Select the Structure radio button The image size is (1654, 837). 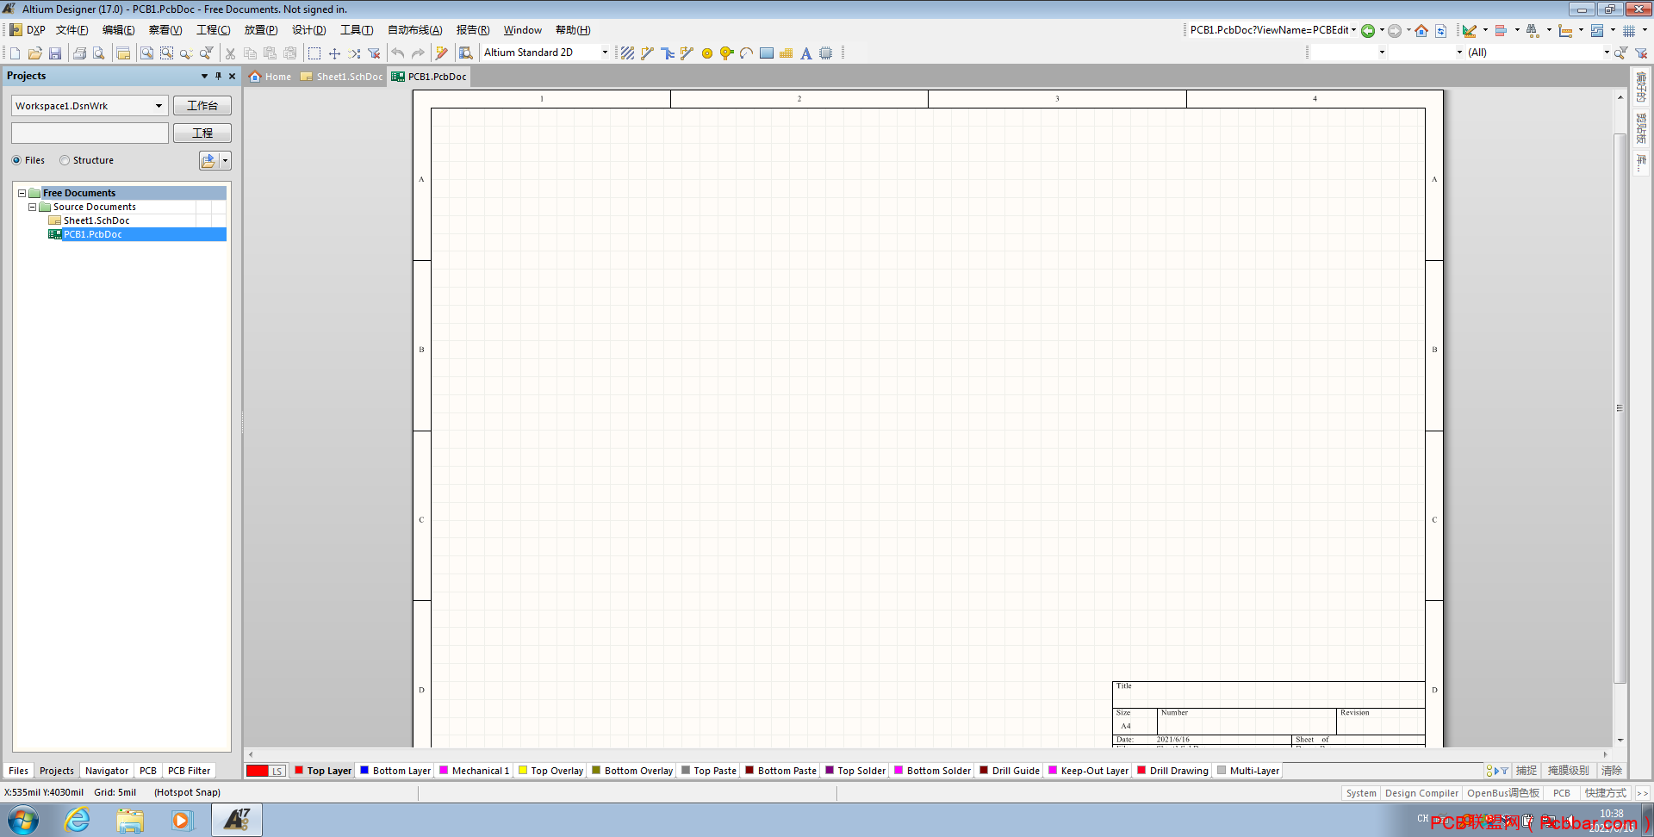coord(65,160)
